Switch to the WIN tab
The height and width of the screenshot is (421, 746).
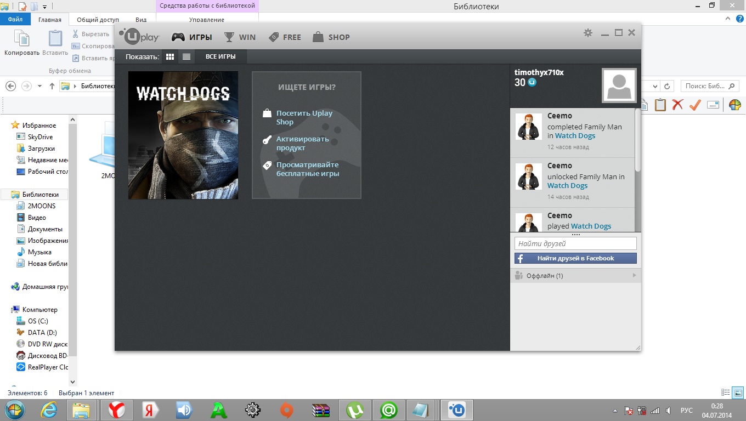pyautogui.click(x=240, y=37)
